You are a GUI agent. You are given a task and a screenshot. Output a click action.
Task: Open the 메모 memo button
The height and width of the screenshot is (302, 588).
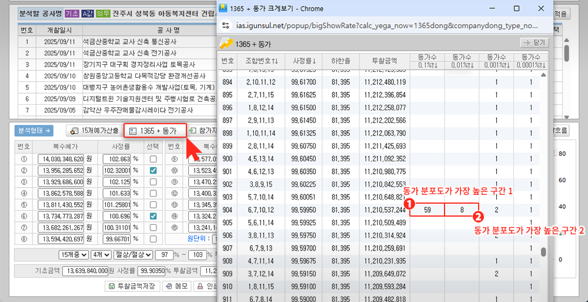(177, 286)
